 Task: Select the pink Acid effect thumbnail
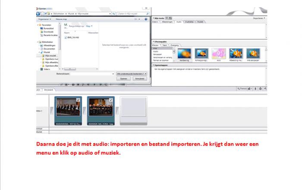[219, 53]
